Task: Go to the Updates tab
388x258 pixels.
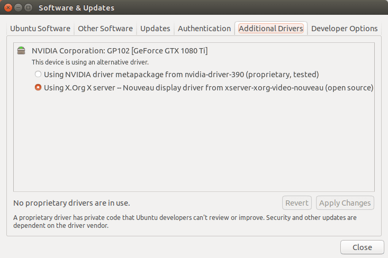Action: click(155, 29)
